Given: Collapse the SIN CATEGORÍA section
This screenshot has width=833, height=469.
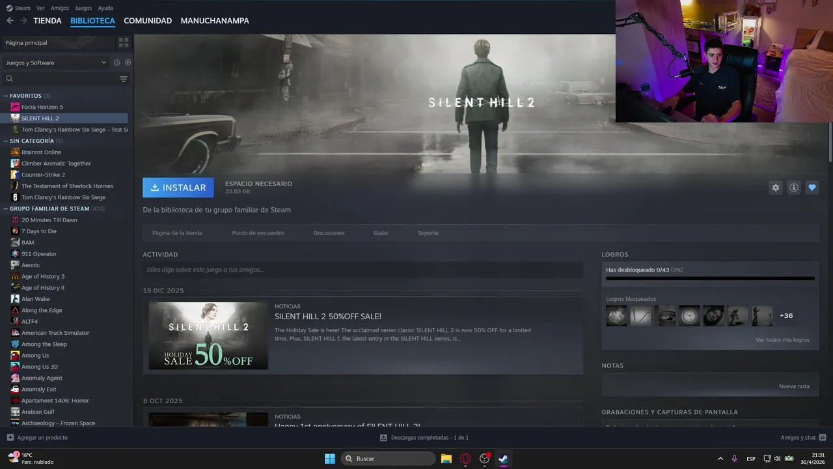Looking at the screenshot, I should 6,141.
